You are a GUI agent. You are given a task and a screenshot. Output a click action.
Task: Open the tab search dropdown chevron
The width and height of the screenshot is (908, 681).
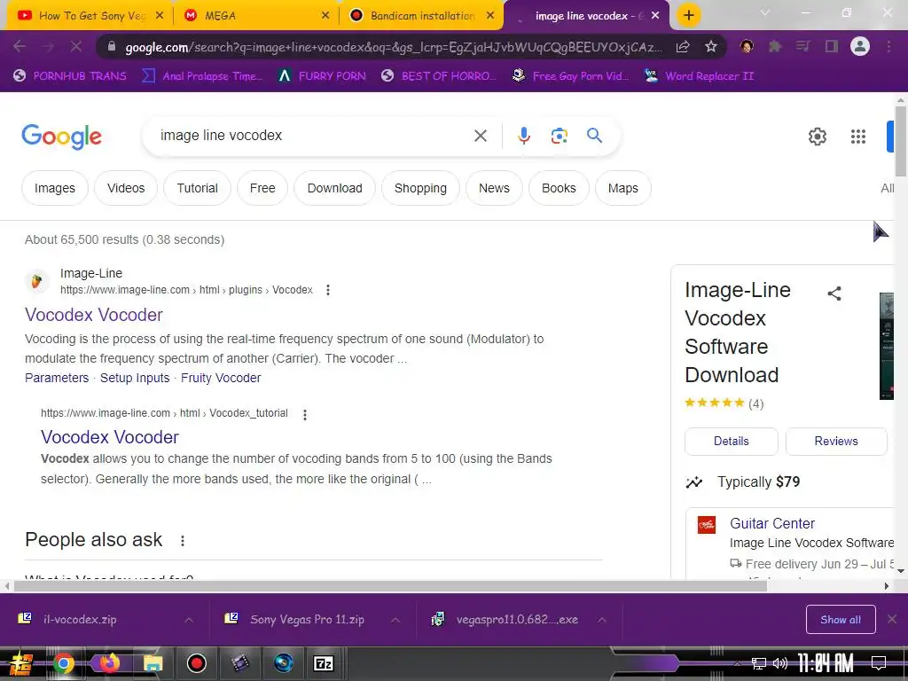(x=765, y=12)
